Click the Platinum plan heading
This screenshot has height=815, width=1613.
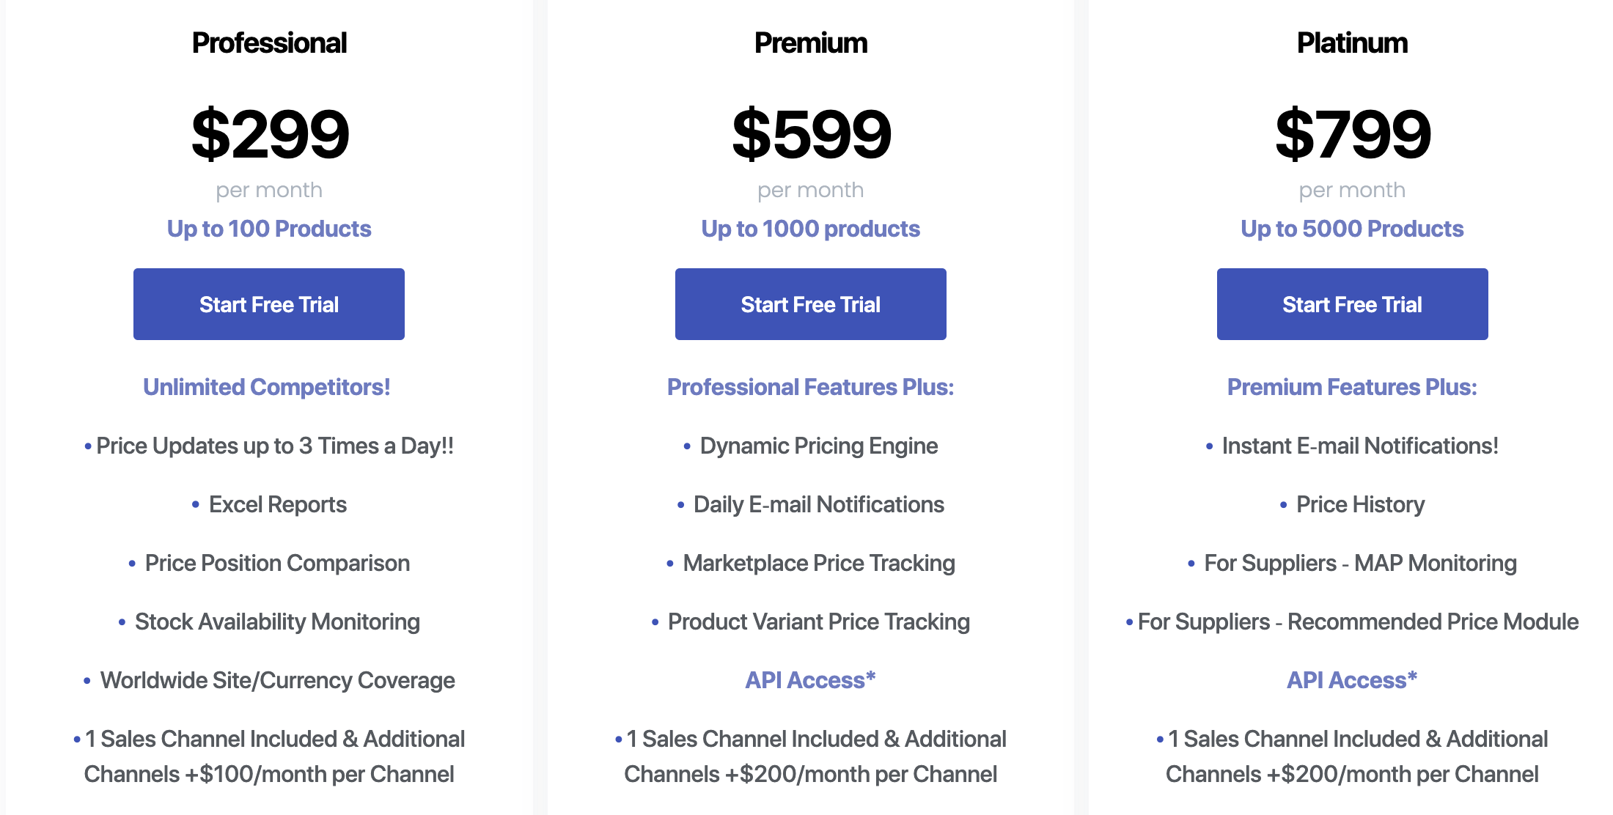coord(1353,43)
